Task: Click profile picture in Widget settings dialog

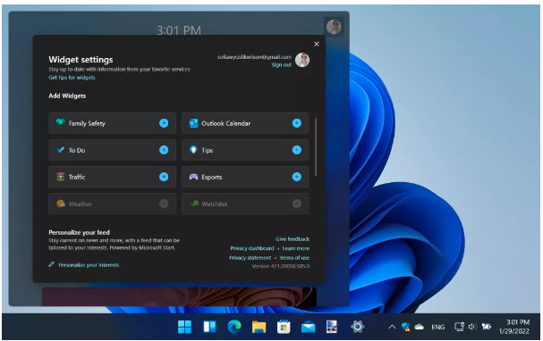Action: (302, 60)
